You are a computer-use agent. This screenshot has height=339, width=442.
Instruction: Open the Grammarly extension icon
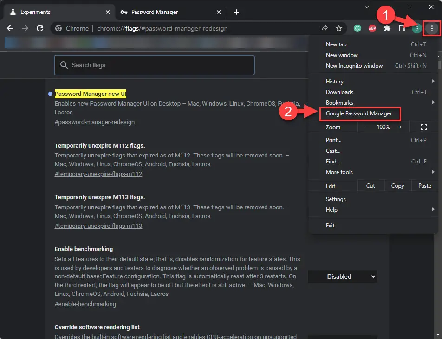tap(357, 28)
